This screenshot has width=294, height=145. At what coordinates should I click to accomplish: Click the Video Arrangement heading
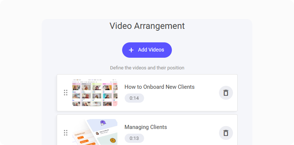[147, 26]
